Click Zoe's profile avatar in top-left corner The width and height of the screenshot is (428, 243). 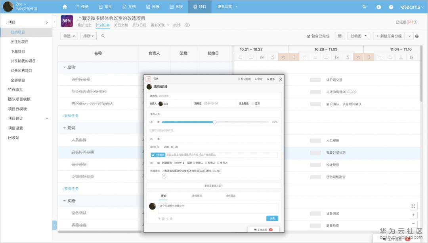[8, 6]
